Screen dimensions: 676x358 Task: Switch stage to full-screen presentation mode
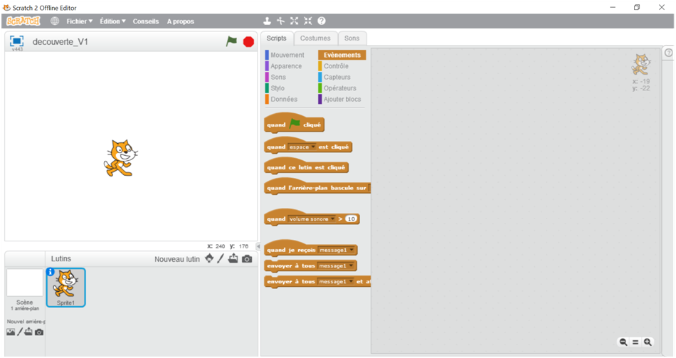(x=17, y=41)
